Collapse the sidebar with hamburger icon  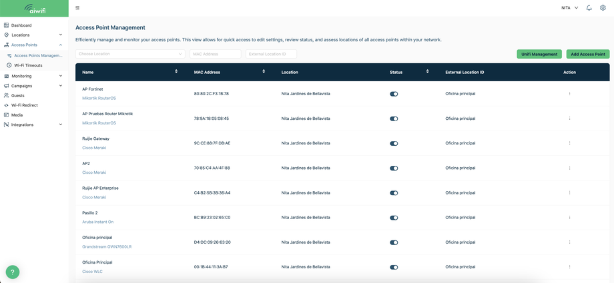click(x=77, y=8)
